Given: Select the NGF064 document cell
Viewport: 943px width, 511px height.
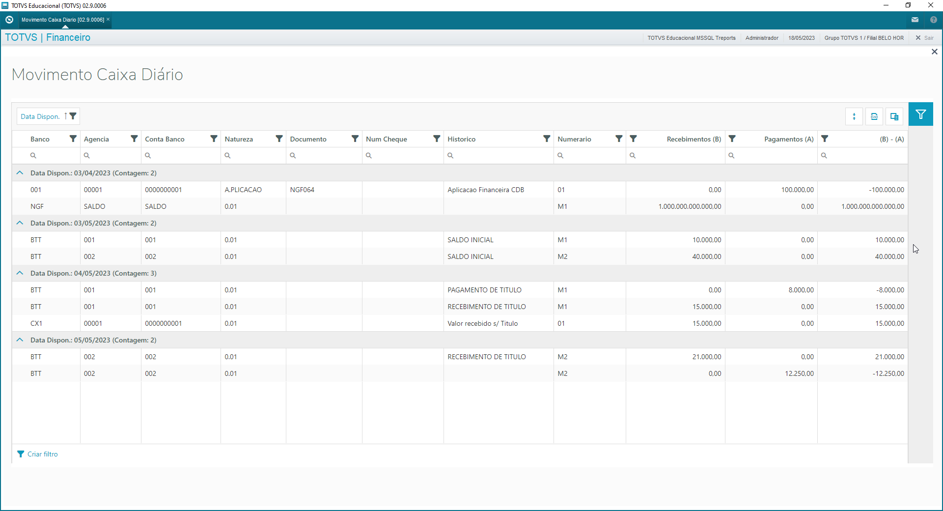Looking at the screenshot, I should coord(324,190).
